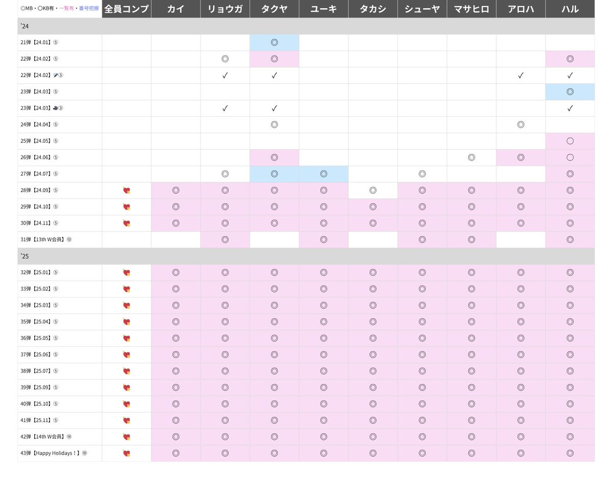Click the row label 36弾【25.05】⑤
The width and height of the screenshot is (612, 478).
pyautogui.click(x=39, y=338)
